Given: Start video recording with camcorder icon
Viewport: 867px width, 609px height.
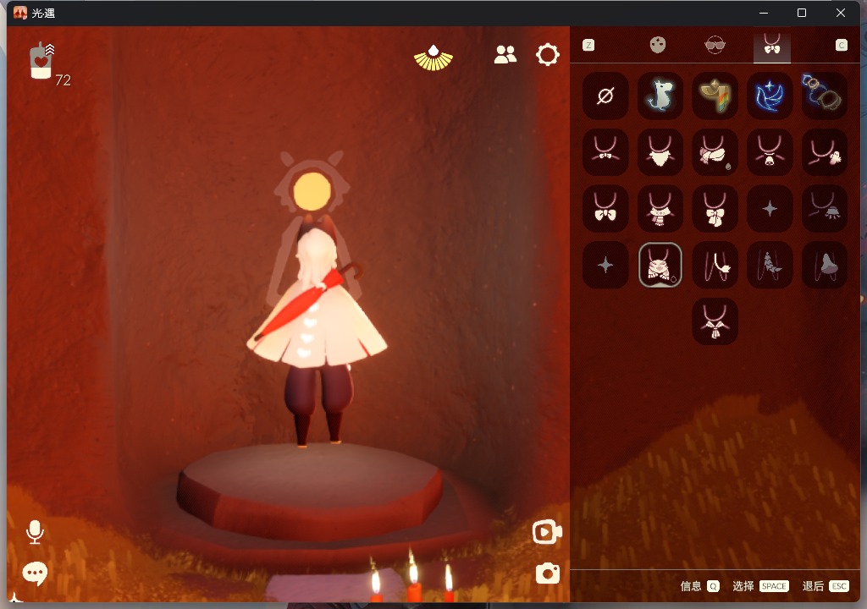Looking at the screenshot, I should tap(547, 532).
